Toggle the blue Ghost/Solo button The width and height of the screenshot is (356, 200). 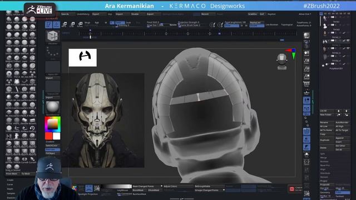coord(306,147)
